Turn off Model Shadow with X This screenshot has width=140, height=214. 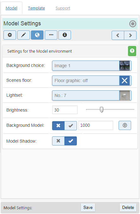[58, 141]
